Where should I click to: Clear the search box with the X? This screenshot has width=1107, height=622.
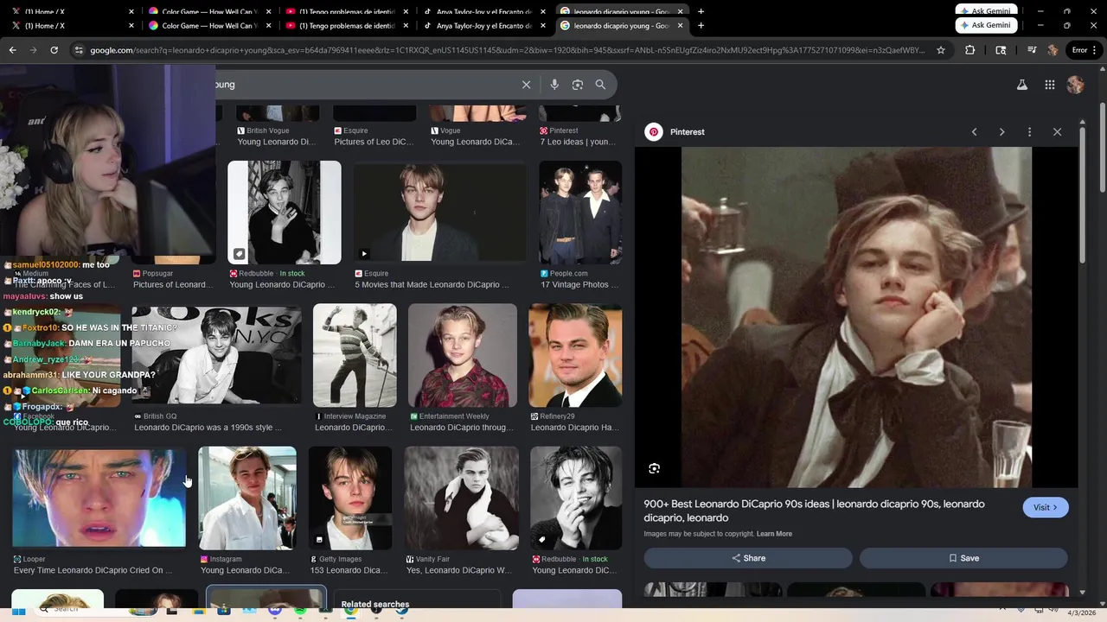tap(526, 85)
